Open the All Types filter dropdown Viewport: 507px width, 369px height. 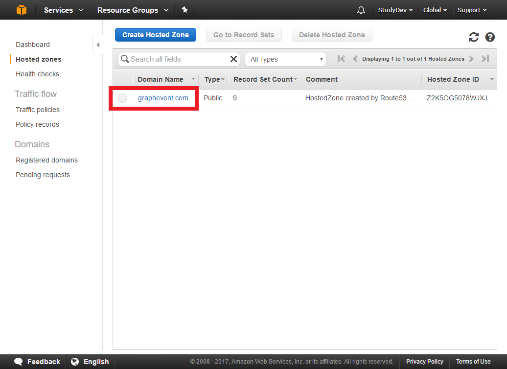pos(286,59)
